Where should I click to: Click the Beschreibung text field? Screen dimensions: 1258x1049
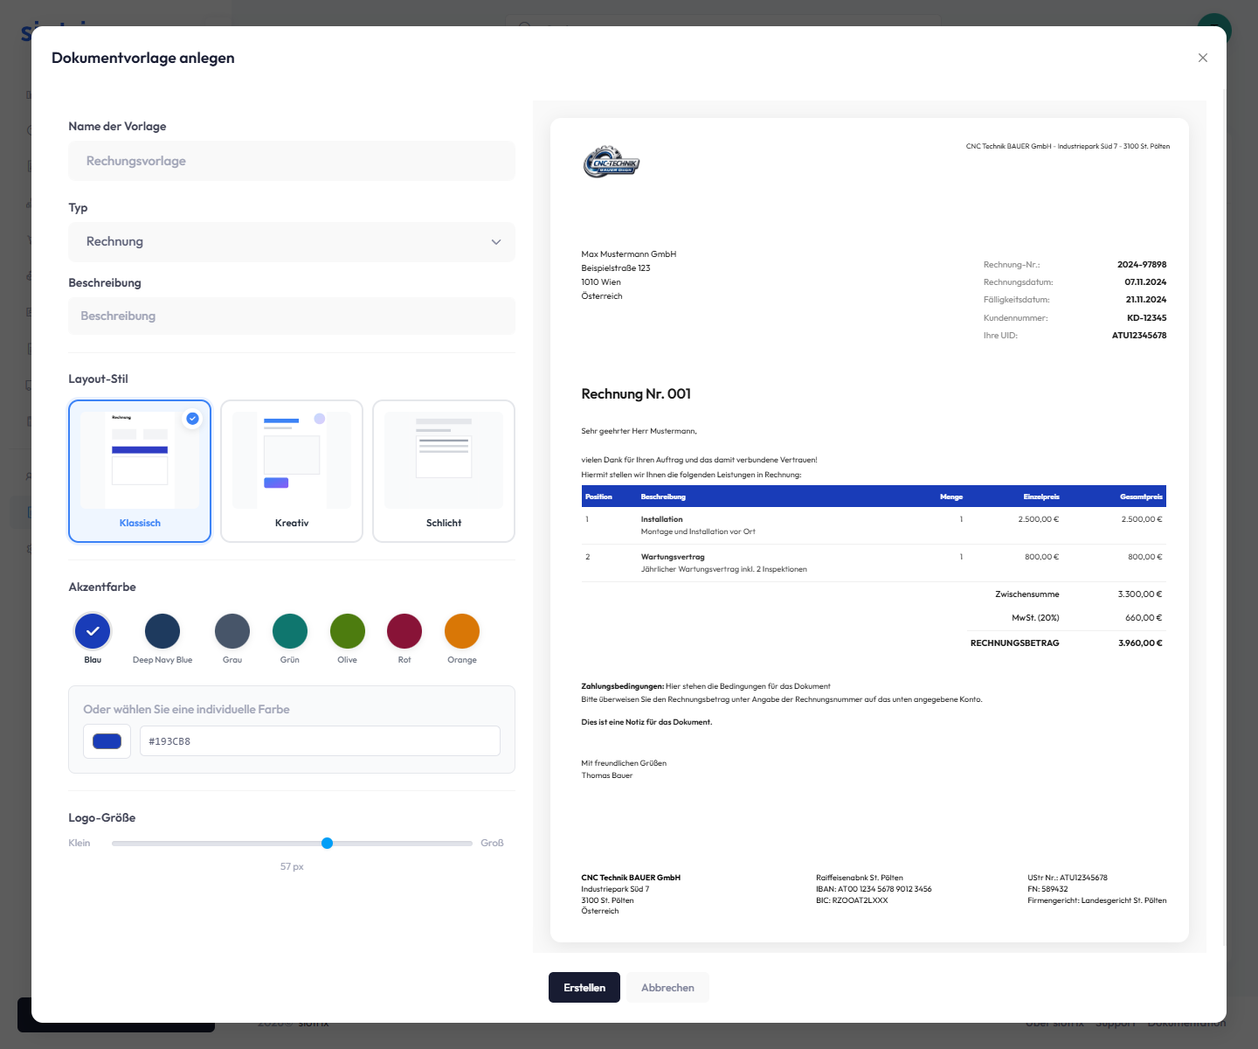coord(292,316)
